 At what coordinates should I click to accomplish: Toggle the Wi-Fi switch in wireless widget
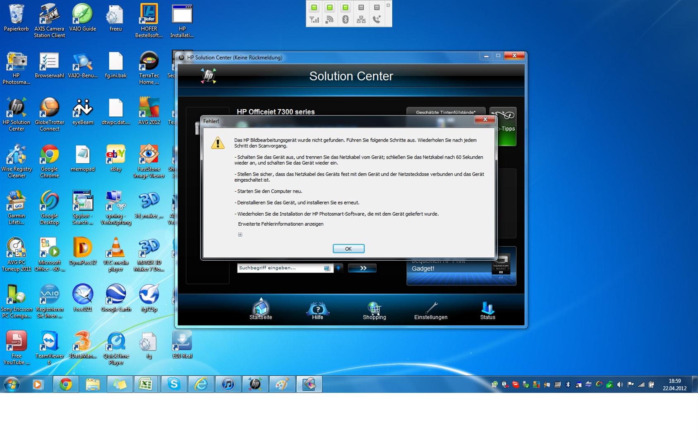point(330,7)
